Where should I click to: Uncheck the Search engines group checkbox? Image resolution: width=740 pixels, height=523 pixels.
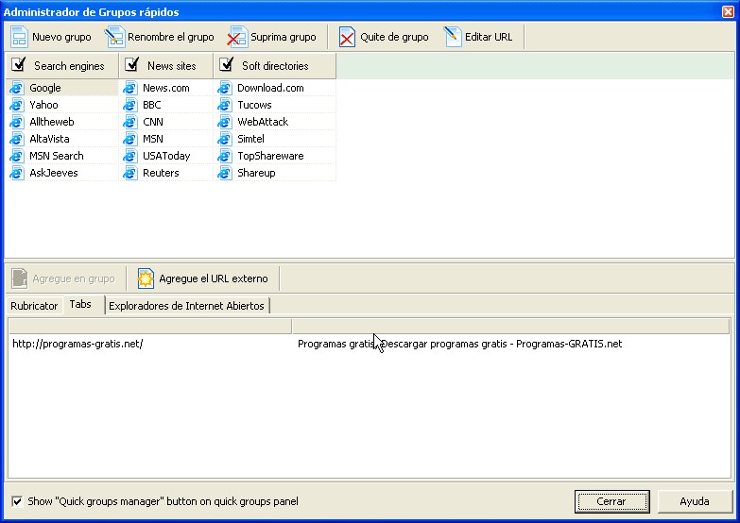[x=18, y=64]
